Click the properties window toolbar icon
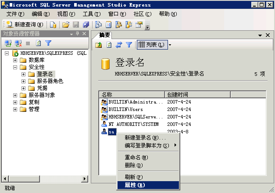This screenshot has height=193, width=275. click(139, 25)
